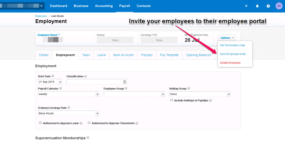This screenshot has height=141, width=285.
Task: Click help icon next to Start Date
Action: coord(53,76)
